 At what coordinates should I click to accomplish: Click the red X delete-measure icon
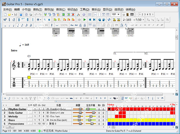coord(73,15)
